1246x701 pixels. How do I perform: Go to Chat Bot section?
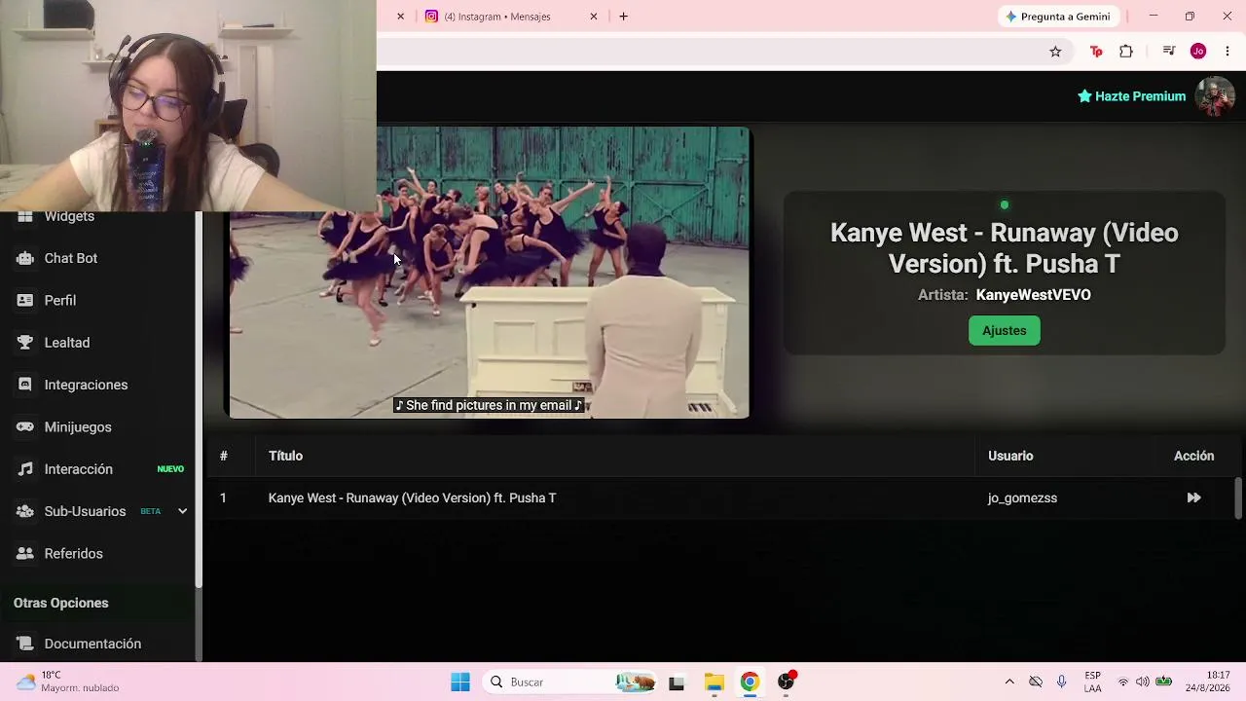click(x=71, y=258)
